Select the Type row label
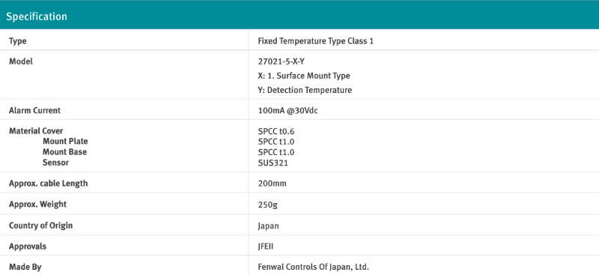 (17, 41)
